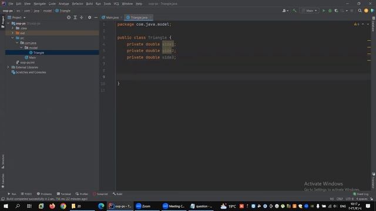Open the user account dropdown icon

(x=285, y=11)
